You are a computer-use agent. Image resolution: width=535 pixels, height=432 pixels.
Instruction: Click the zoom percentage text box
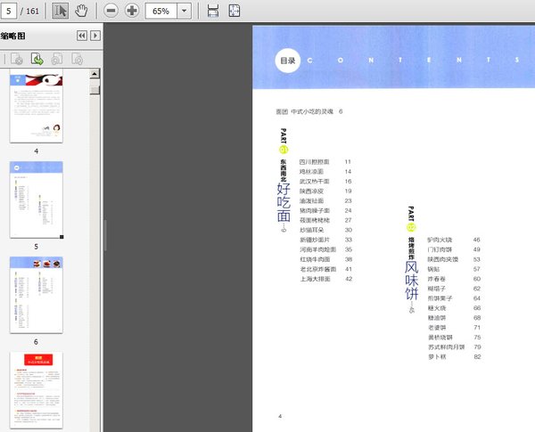pyautogui.click(x=160, y=11)
